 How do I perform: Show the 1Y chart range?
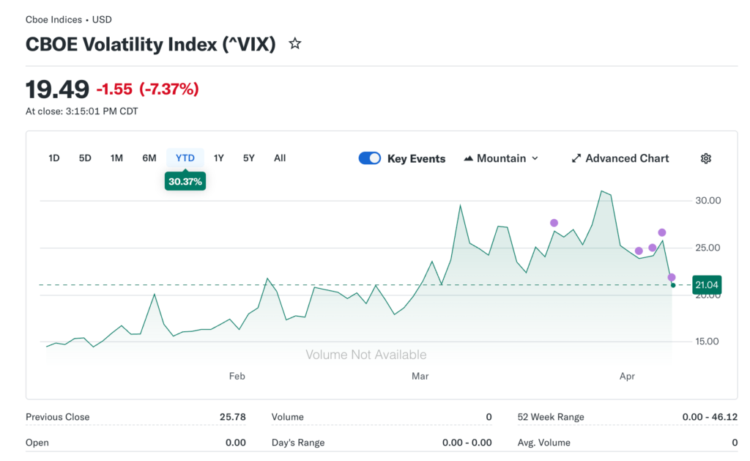point(218,158)
